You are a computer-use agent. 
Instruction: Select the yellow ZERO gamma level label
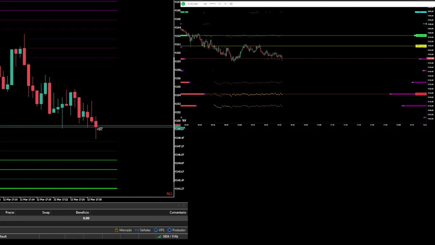pyautogui.click(x=421, y=46)
